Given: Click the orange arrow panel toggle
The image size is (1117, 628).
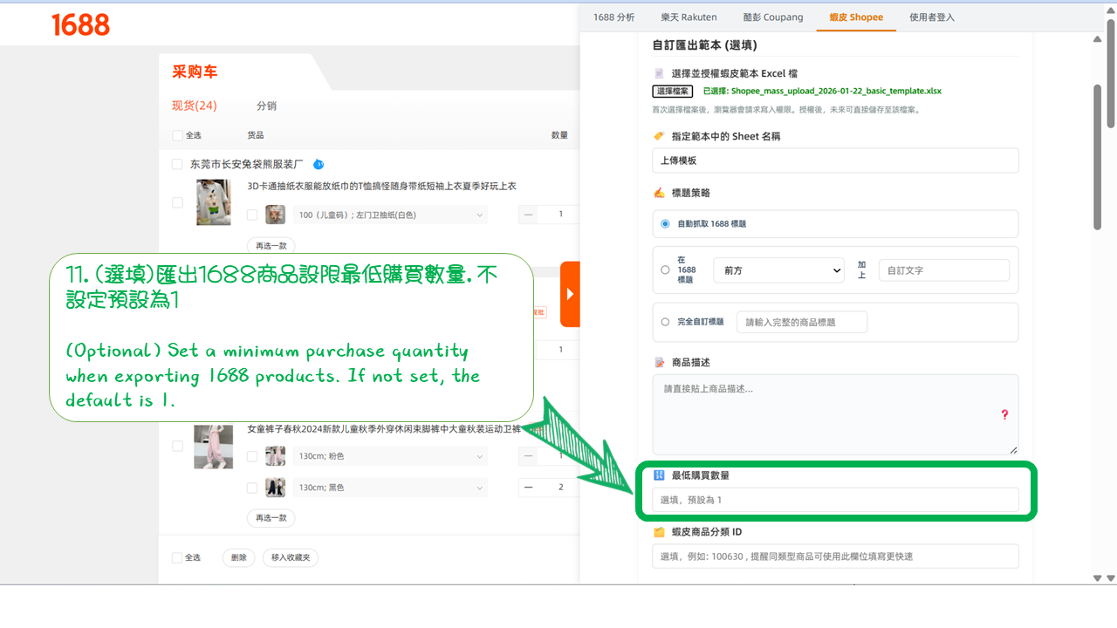Looking at the screenshot, I should click(572, 294).
